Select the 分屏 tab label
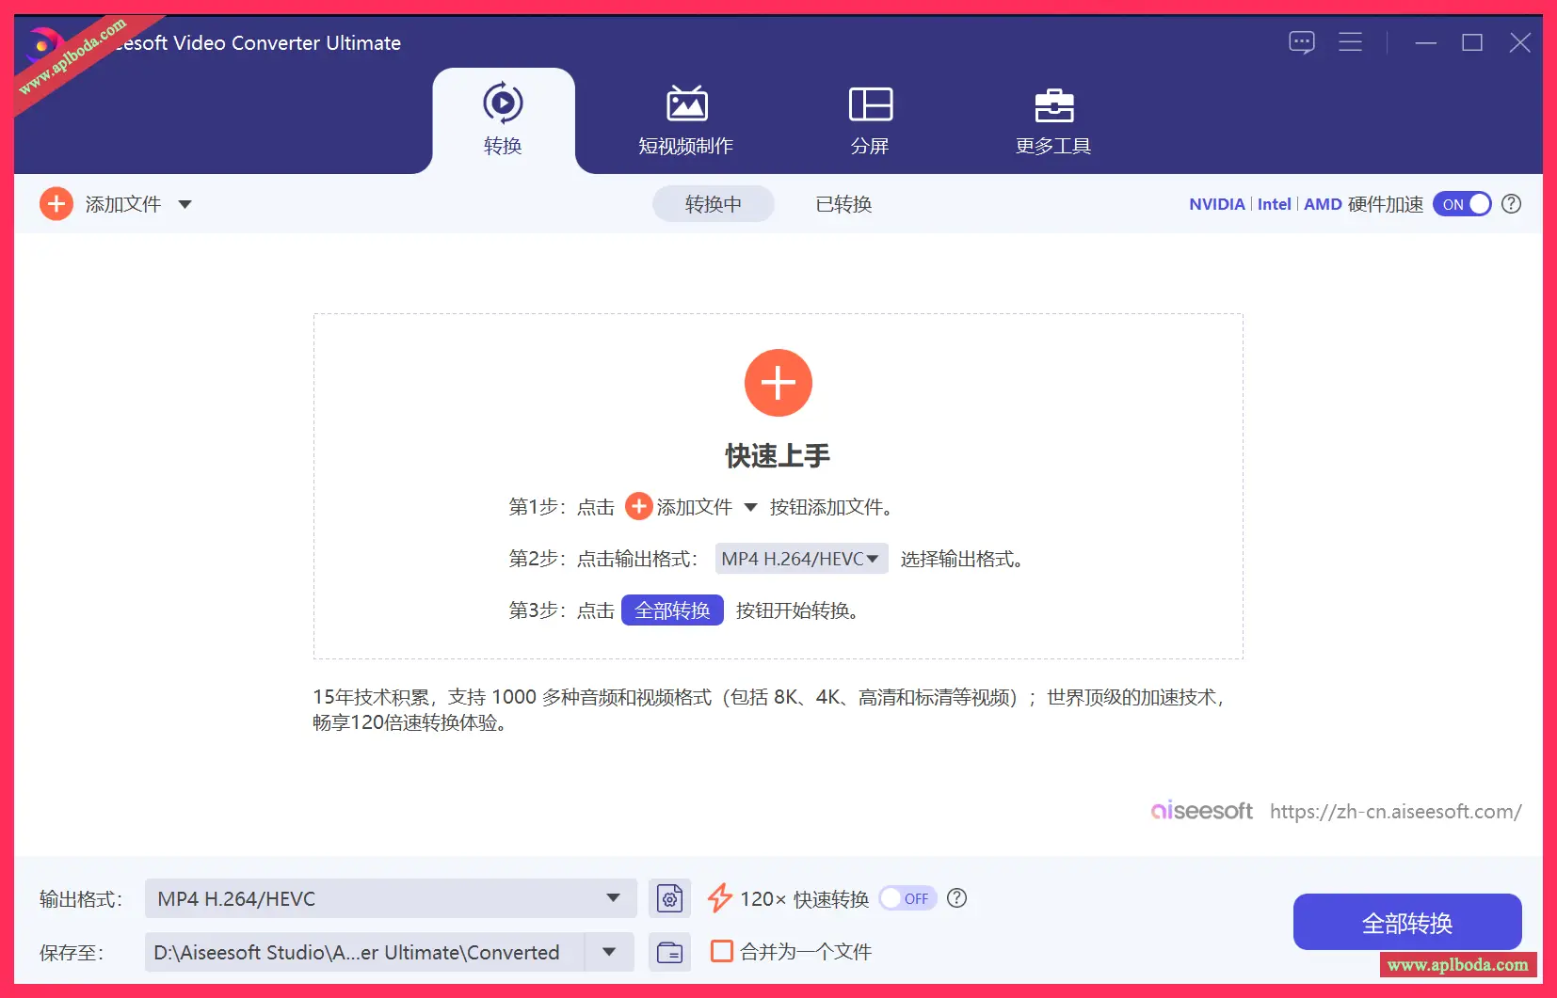The image size is (1557, 998). (870, 146)
